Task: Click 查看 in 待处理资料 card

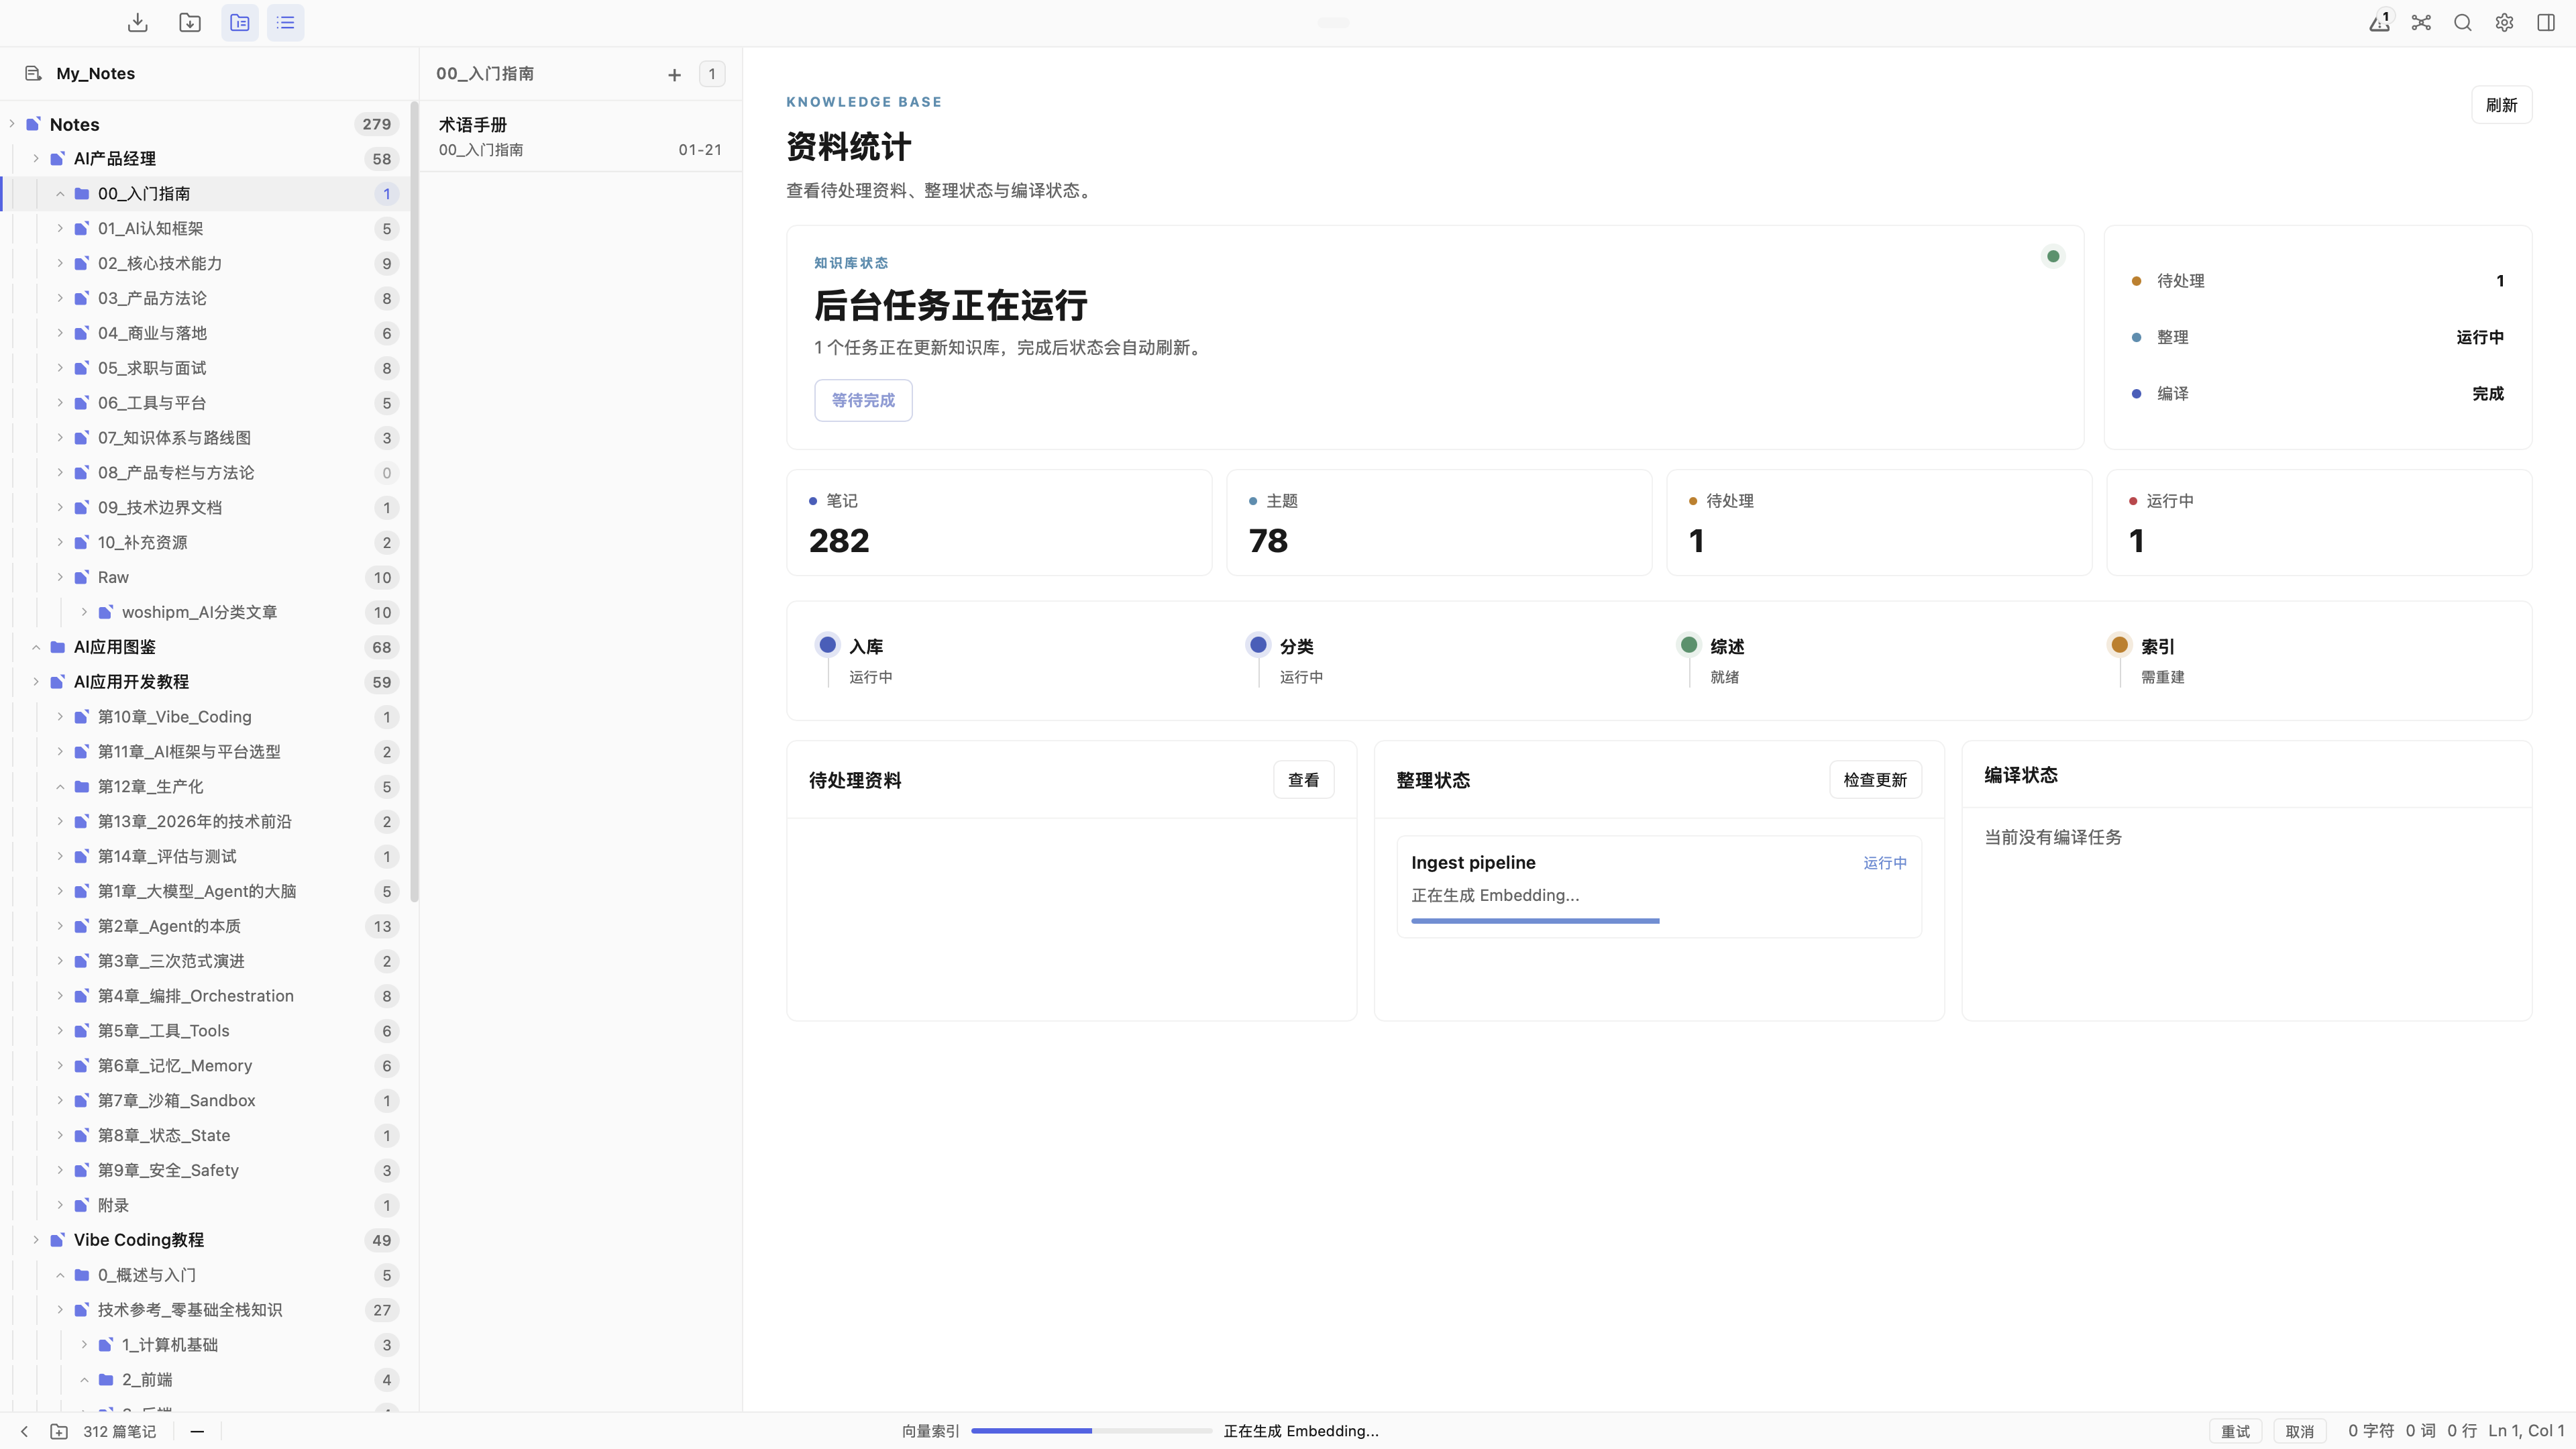Action: click(1303, 780)
